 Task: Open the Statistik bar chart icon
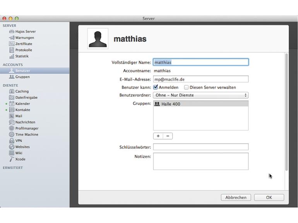tap(12, 56)
